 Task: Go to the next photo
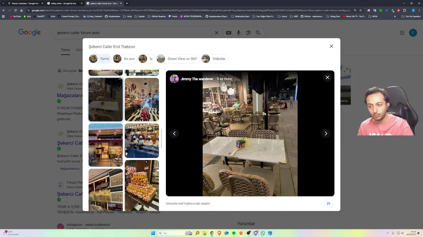(x=326, y=133)
